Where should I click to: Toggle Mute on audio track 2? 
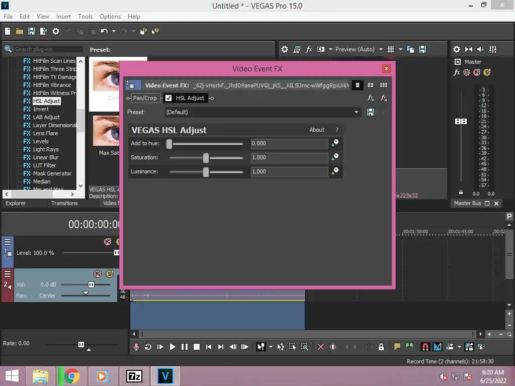pos(98,274)
